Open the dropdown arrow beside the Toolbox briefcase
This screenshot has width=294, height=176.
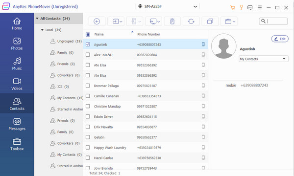pyautogui.click(x=234, y=22)
